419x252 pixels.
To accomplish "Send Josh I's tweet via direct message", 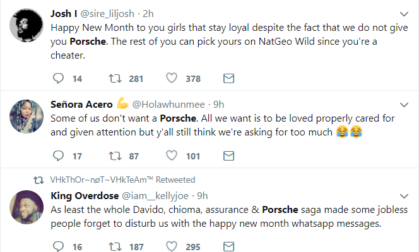I will point(229,78).
